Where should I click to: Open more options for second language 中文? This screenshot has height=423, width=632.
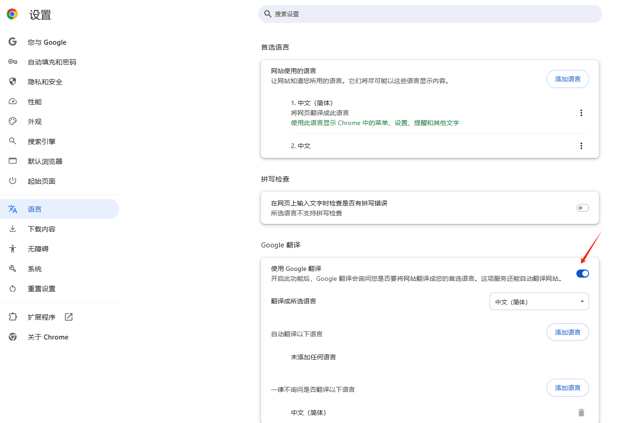tap(581, 146)
